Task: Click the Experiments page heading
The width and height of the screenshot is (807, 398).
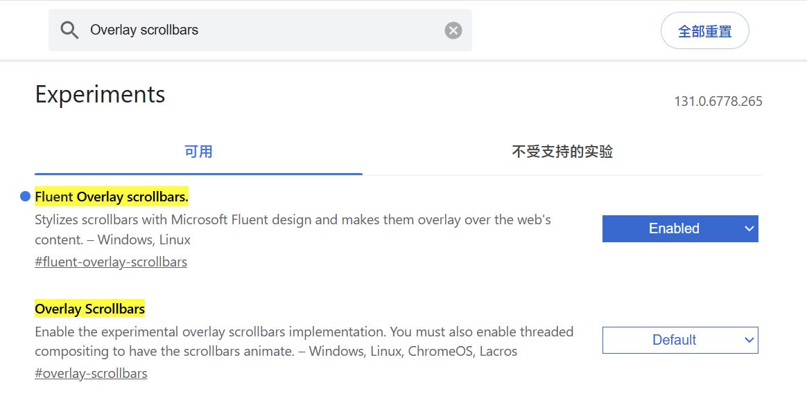Action: coord(100,94)
